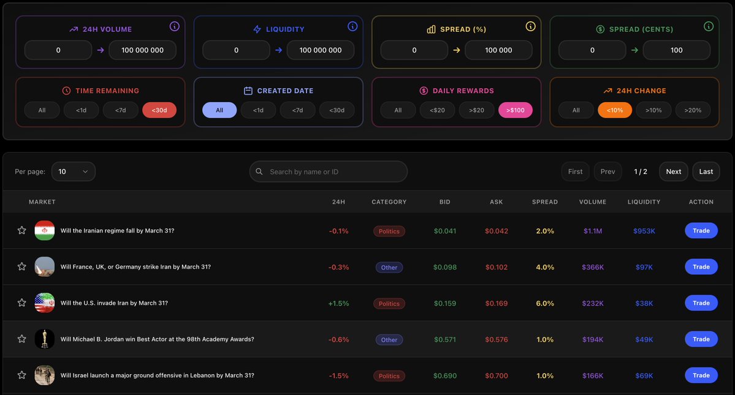This screenshot has height=395, width=735.
Task: Select Created Date All filter
Action: click(x=219, y=110)
